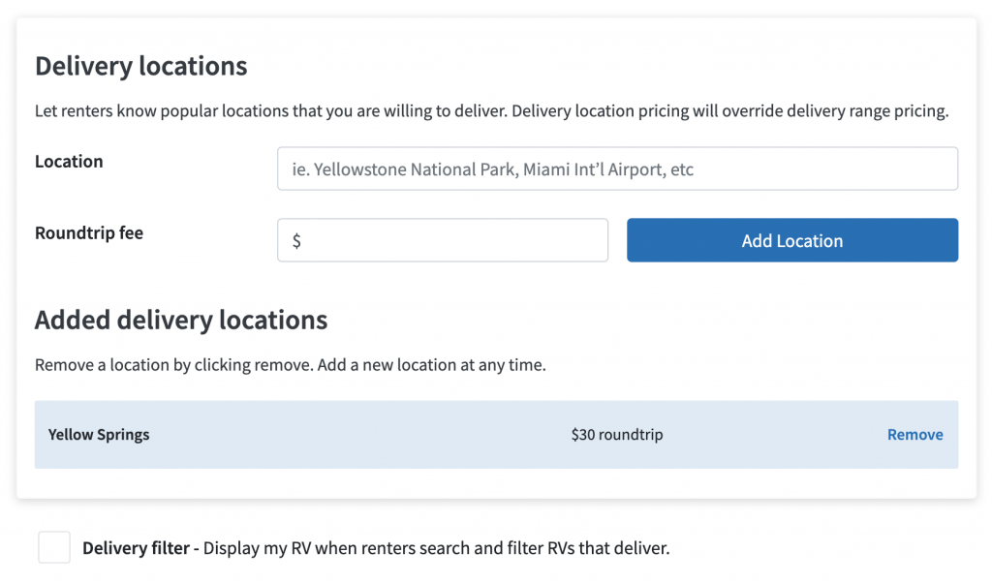Click the Location input field
Screen dimensions: 992x583
617,169
